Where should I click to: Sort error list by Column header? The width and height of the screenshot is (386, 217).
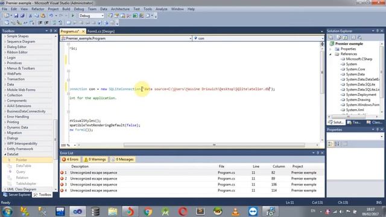click(279, 166)
